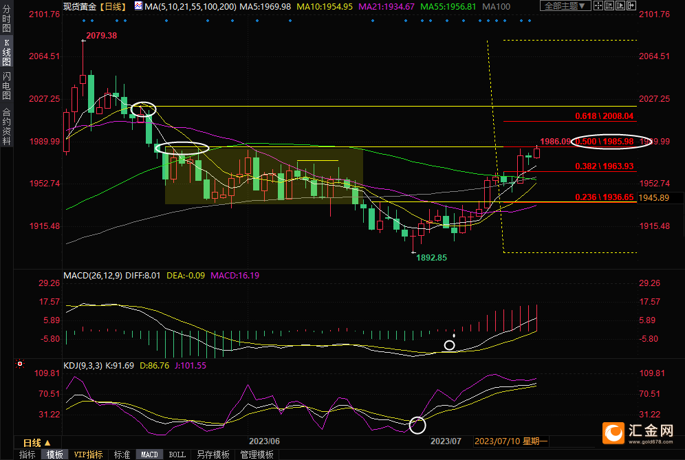Image resolution: width=685 pixels, height=460 pixels.
Task: Click the 0.382 \ 1963.93 Fibonacci label
Action: click(604, 166)
